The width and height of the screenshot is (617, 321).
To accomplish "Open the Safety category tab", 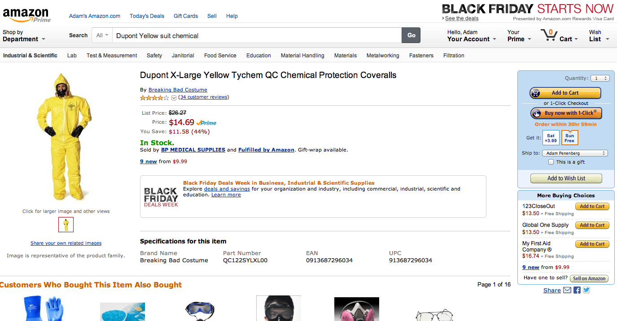I will (154, 56).
